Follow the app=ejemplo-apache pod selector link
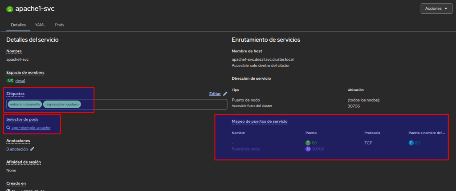The height and width of the screenshot is (191, 456). 31,128
